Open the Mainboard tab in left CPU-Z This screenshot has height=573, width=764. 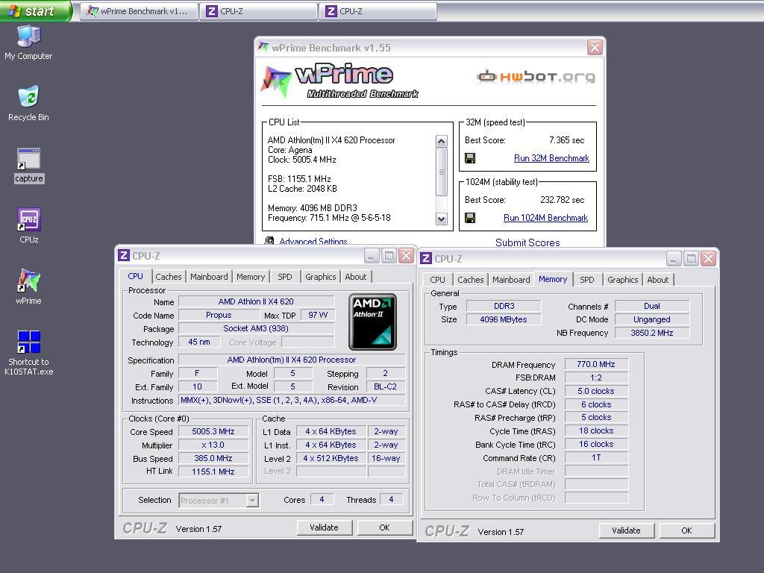[x=209, y=277]
